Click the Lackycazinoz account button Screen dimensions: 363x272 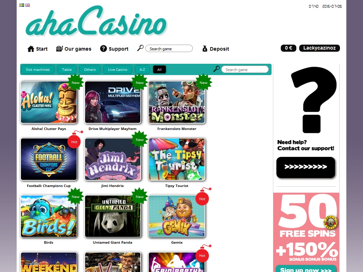pyautogui.click(x=319, y=48)
